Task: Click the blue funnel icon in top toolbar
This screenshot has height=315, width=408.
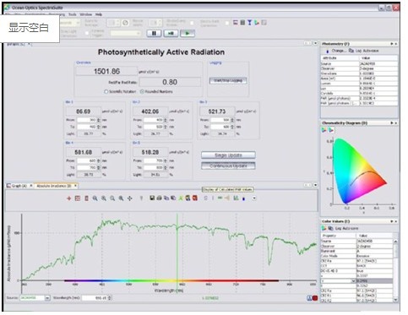Action: [x=249, y=23]
